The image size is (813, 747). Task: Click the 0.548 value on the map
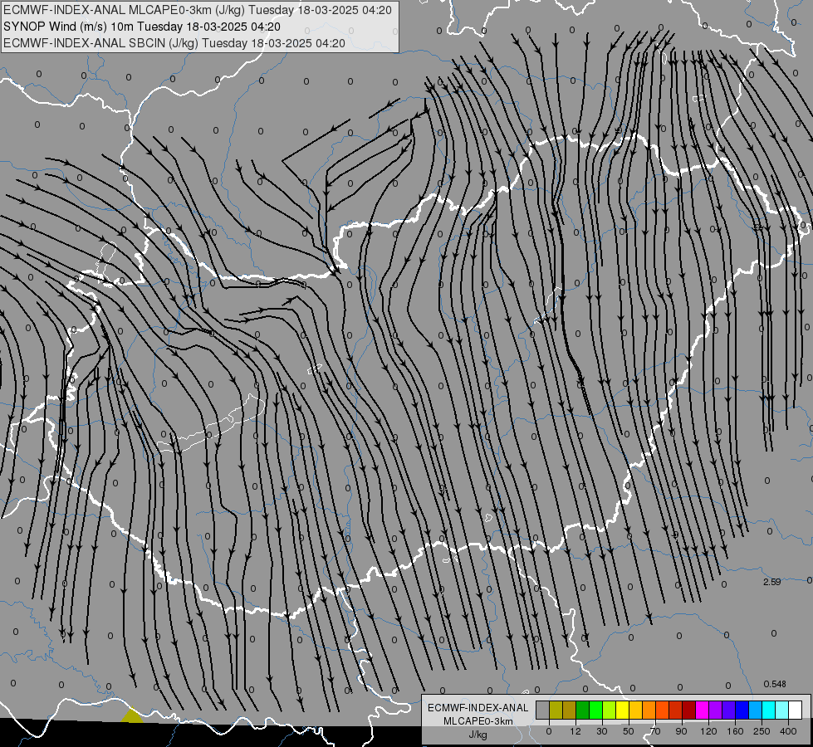[x=775, y=684]
